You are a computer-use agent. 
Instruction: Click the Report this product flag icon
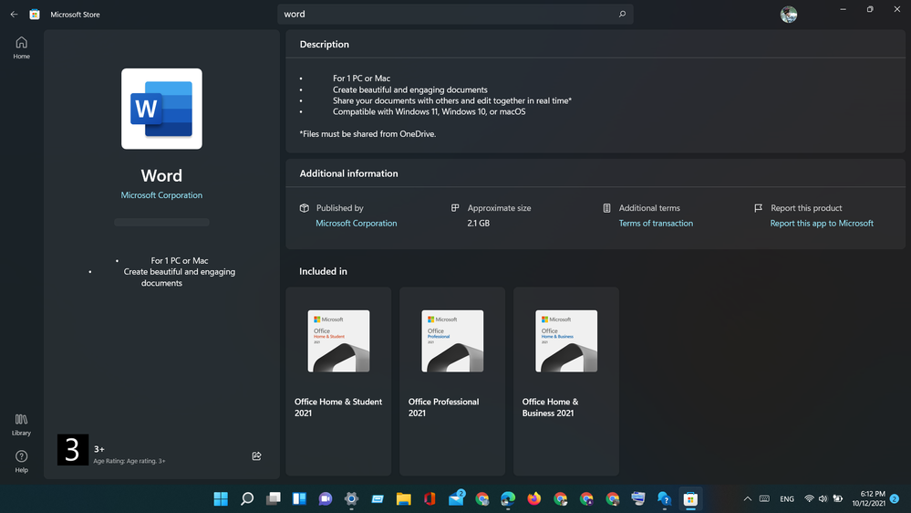(758, 207)
